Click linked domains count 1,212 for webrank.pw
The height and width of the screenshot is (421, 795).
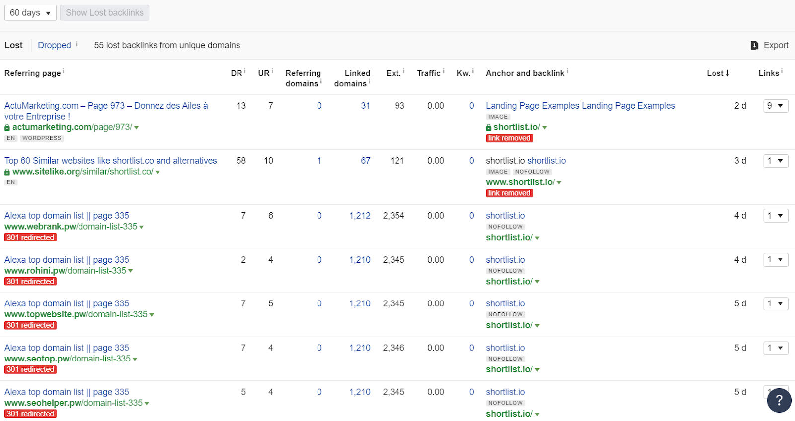(x=360, y=216)
